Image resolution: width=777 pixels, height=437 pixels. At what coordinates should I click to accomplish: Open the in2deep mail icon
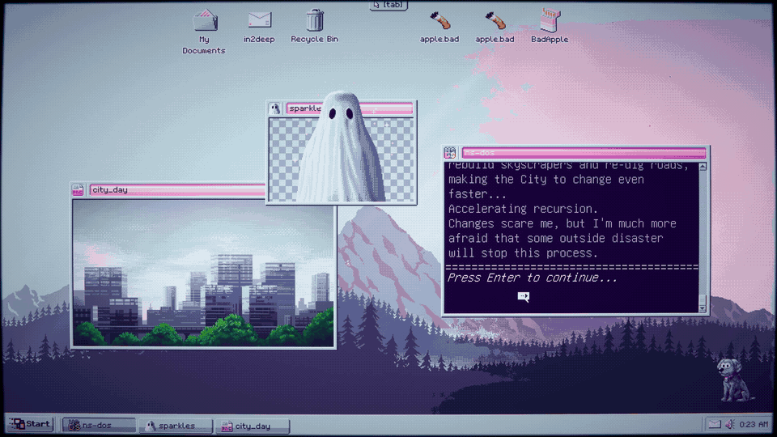click(x=259, y=27)
